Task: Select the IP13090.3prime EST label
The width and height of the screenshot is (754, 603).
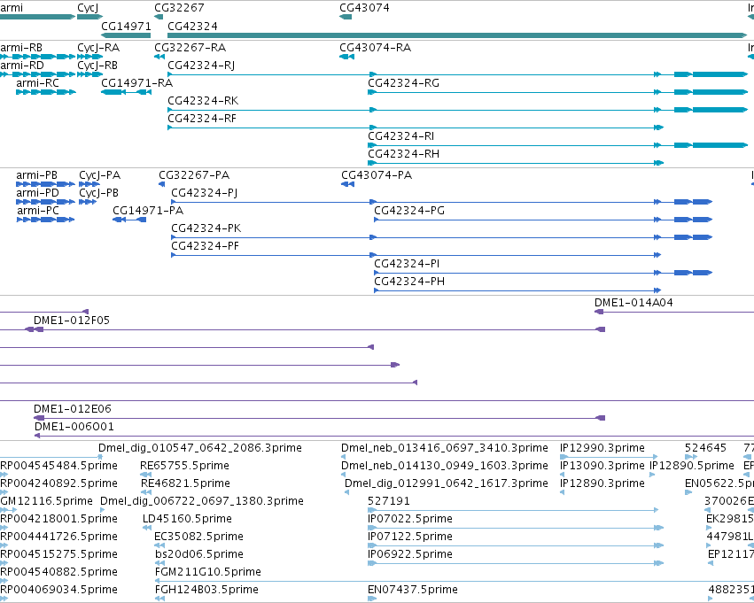Action: pos(602,466)
